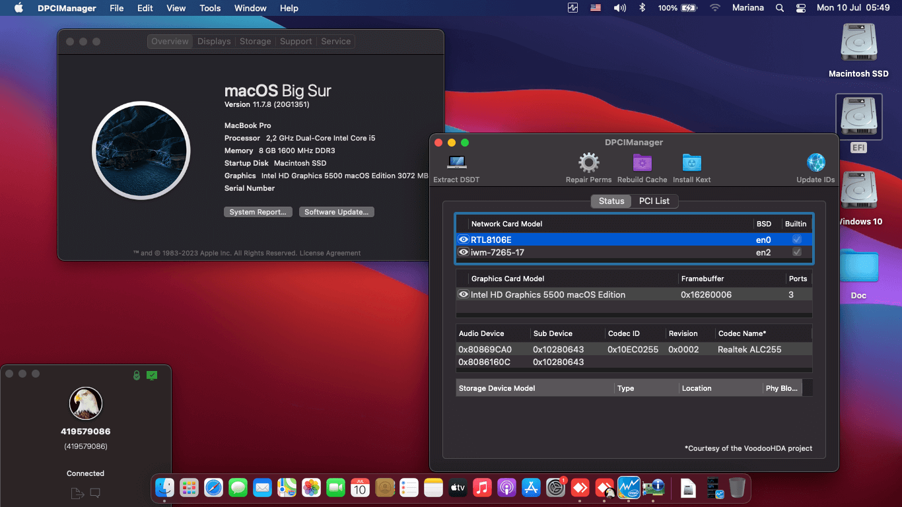This screenshot has height=507, width=902.
Task: Toggle Builtin checkbox for RTL8106E
Action: click(x=797, y=240)
